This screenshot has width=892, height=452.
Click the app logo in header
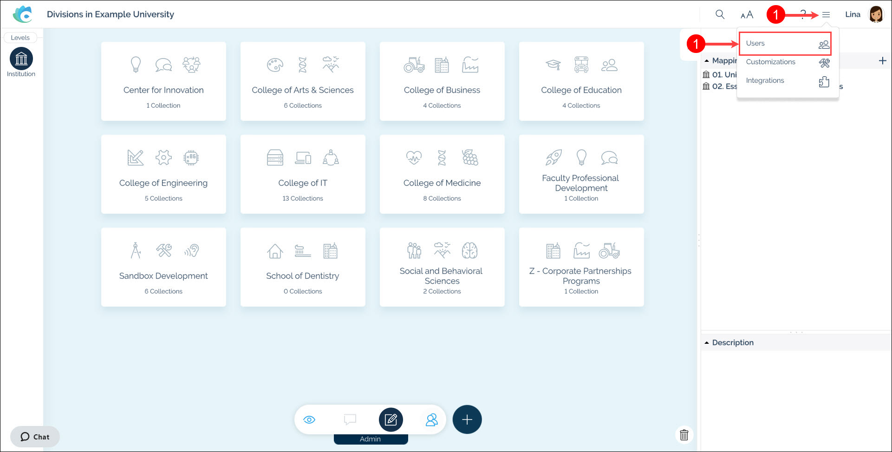[x=22, y=14]
